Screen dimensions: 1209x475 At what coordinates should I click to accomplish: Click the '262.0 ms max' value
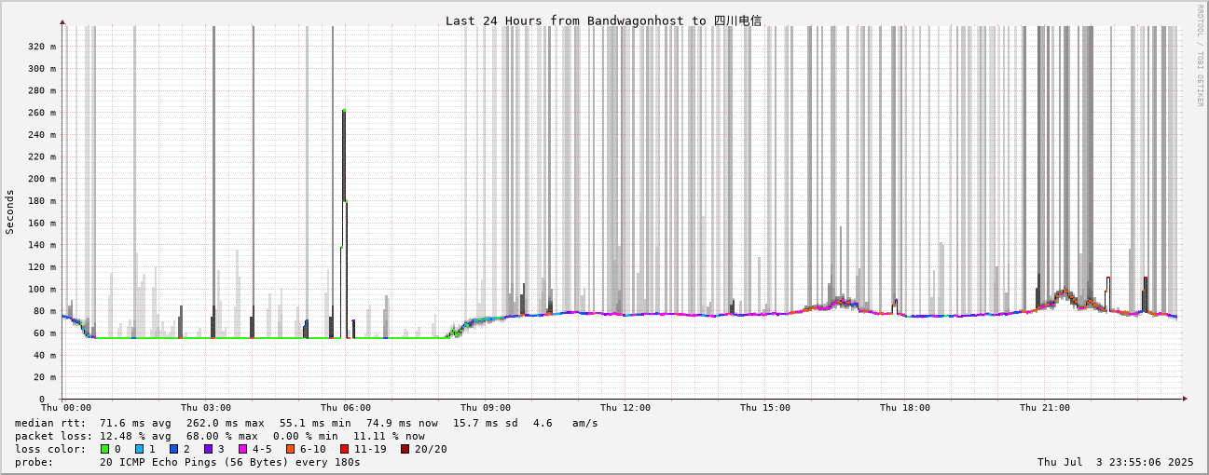point(225,423)
